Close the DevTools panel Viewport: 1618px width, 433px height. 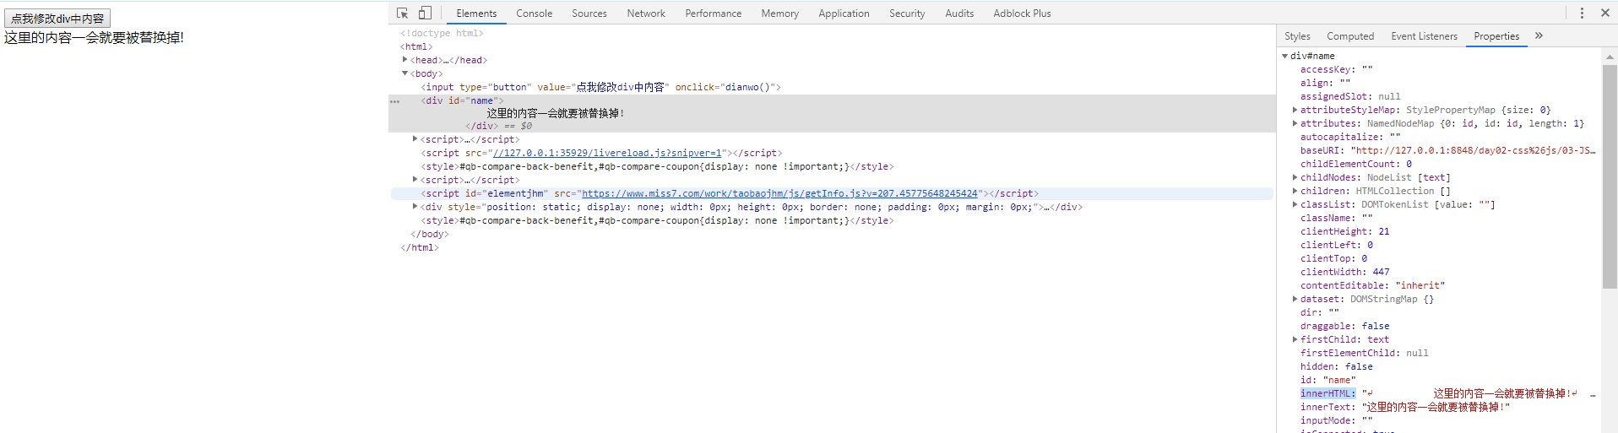[x=1605, y=13]
